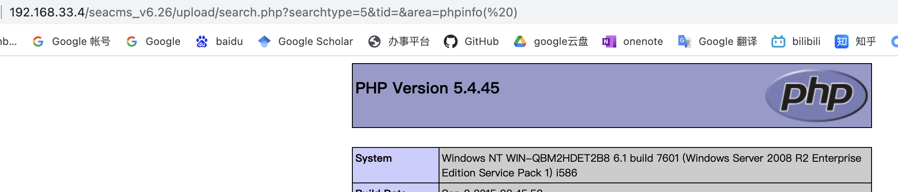Open the plain Google bookmark
The width and height of the screenshot is (898, 192).
click(153, 42)
